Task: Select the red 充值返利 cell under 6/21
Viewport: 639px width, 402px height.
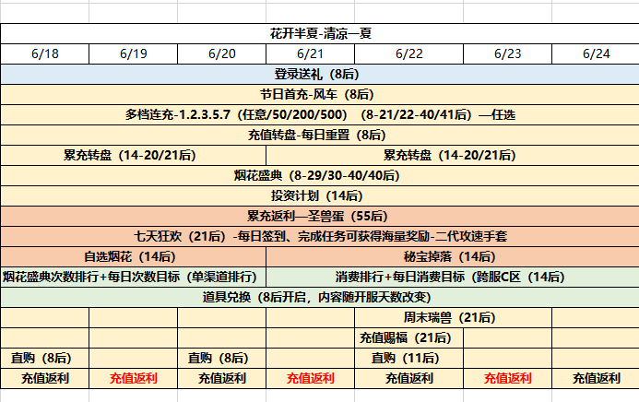Action: pos(310,378)
